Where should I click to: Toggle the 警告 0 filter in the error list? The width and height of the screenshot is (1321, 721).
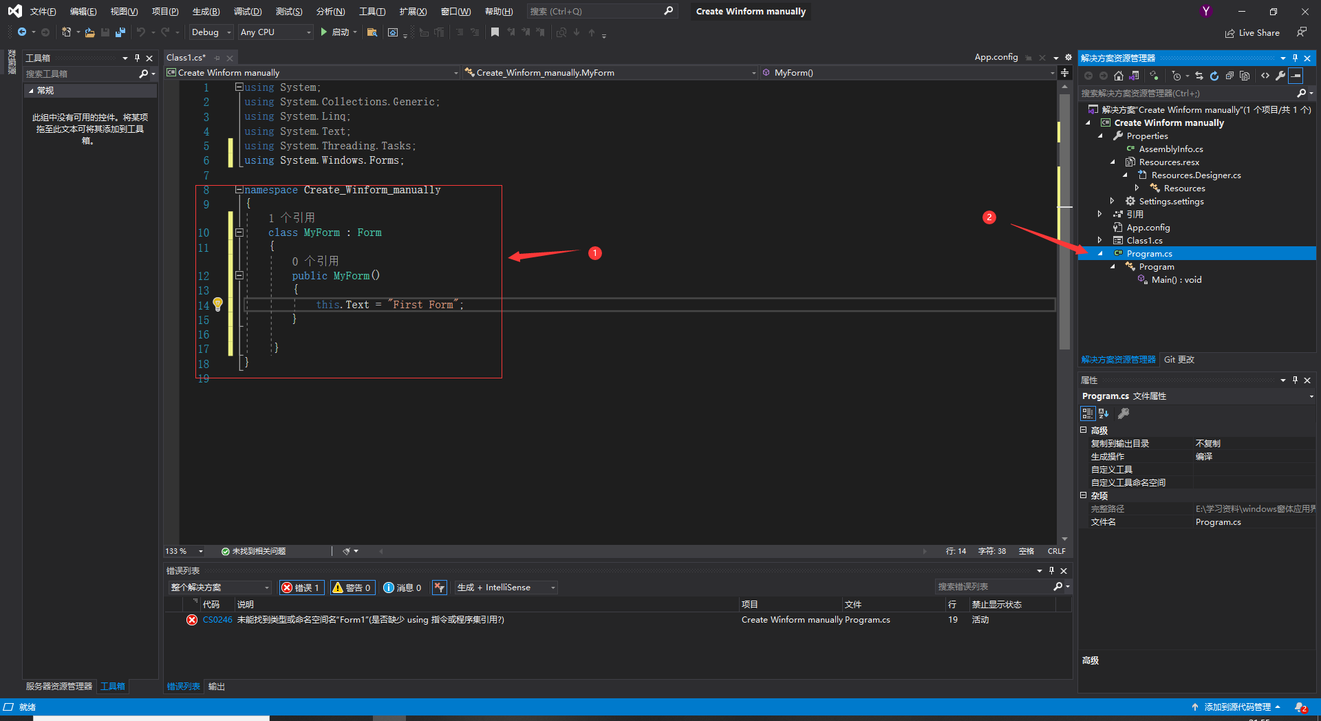click(352, 588)
